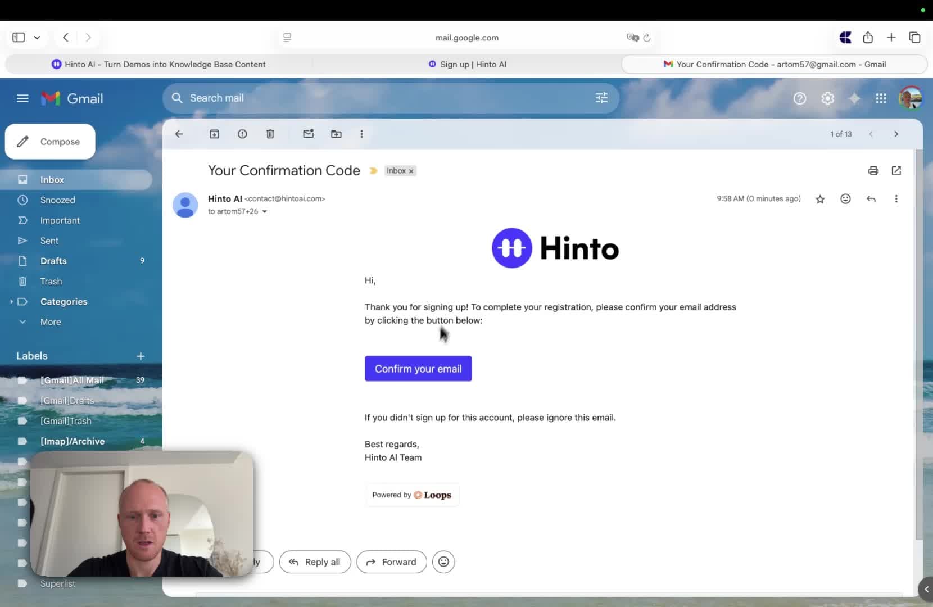Open the Inbox folder
This screenshot has height=607, width=933.
tap(76, 180)
